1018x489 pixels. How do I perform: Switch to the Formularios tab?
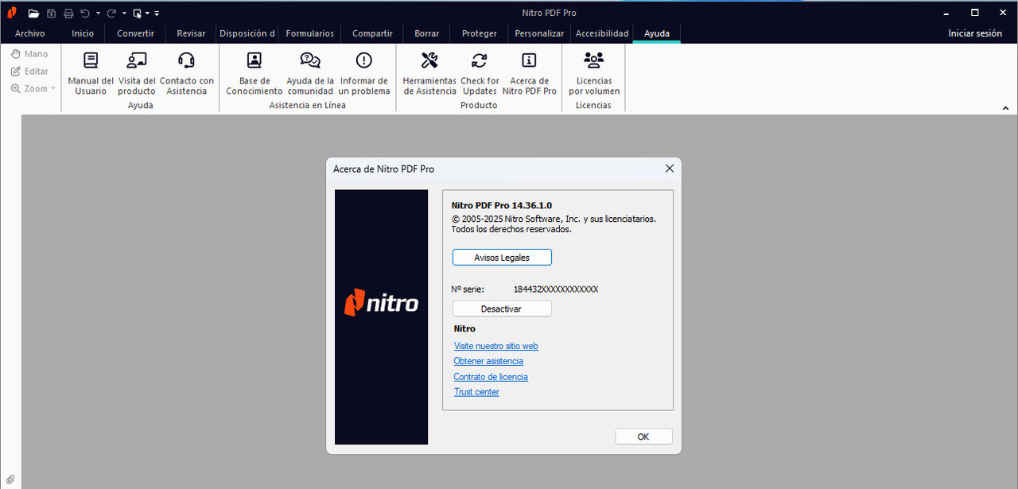[310, 33]
